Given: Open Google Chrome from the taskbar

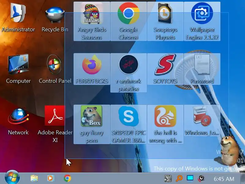Looking at the screenshot, I should click(x=67, y=178).
